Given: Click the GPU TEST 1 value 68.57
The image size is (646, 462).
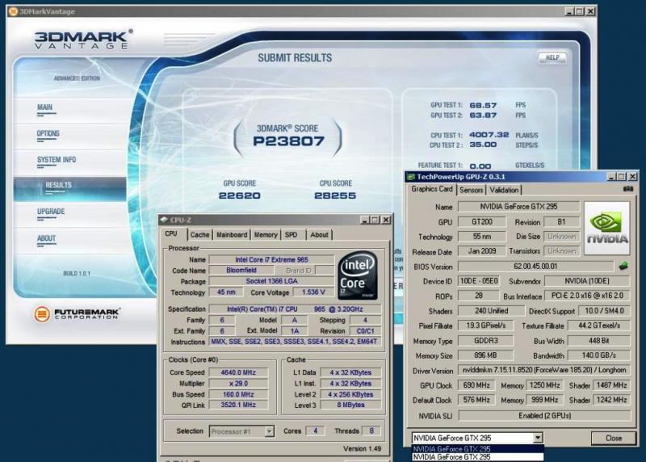Looking at the screenshot, I should (483, 105).
